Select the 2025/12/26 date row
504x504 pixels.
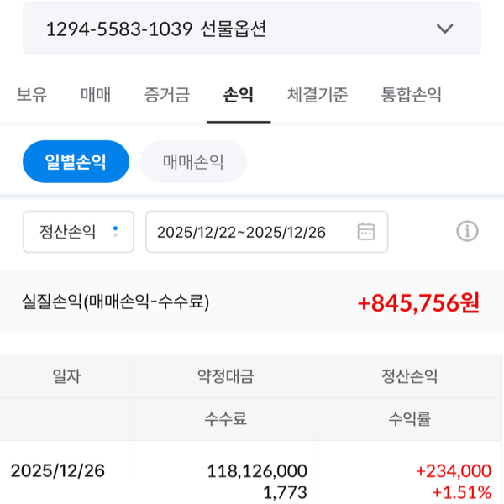pyautogui.click(x=58, y=470)
